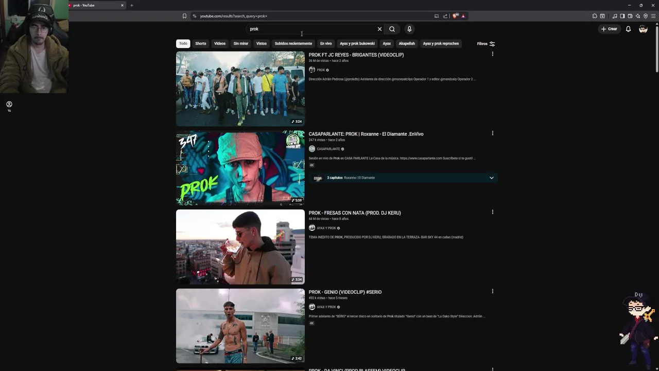Open the browser hamburger main menu
The image size is (659, 371).
click(654, 16)
